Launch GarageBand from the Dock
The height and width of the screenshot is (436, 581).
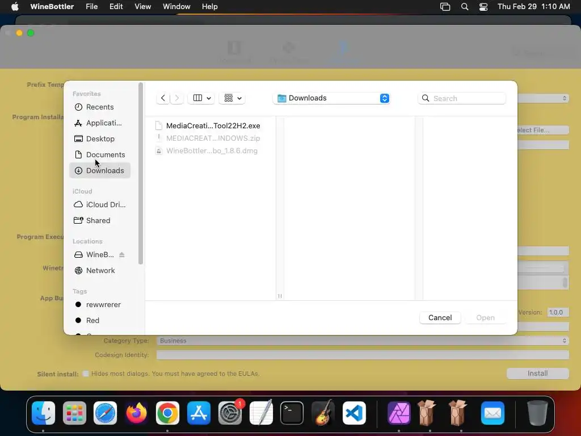[x=323, y=413]
